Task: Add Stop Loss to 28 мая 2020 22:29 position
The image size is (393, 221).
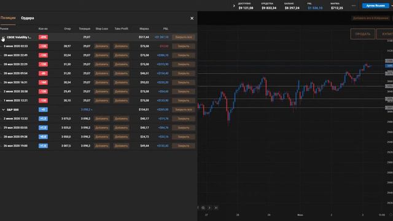Action: pyautogui.click(x=101, y=64)
